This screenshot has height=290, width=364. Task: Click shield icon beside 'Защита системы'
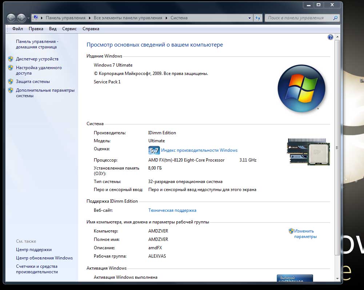coord(11,82)
